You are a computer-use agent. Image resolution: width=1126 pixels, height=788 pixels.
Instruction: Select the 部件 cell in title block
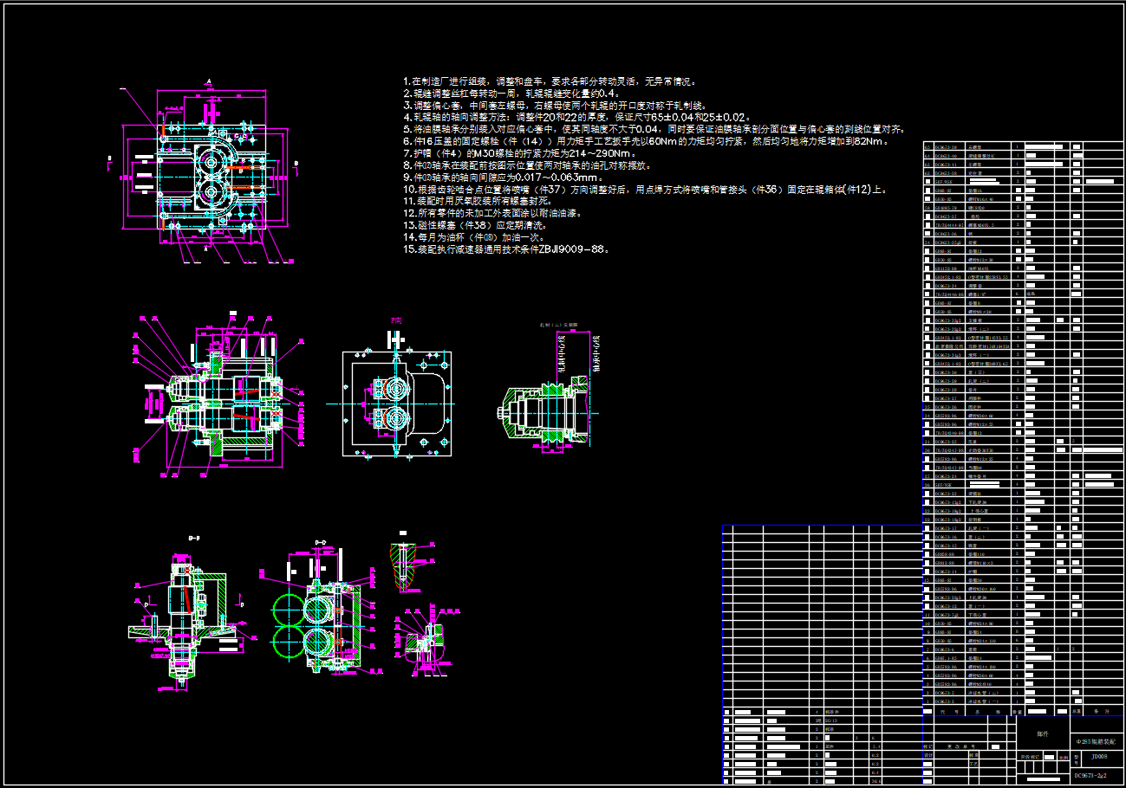click(1043, 733)
